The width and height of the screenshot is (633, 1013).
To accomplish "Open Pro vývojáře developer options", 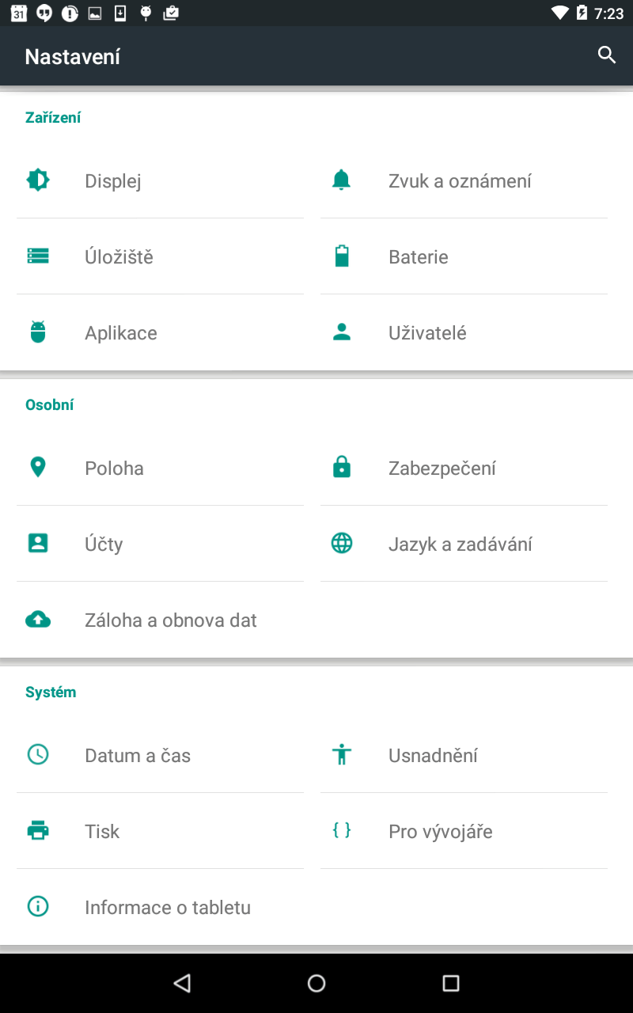I will (x=464, y=831).
